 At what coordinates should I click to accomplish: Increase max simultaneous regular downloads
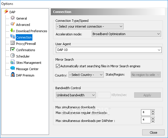(x=153, y=111)
